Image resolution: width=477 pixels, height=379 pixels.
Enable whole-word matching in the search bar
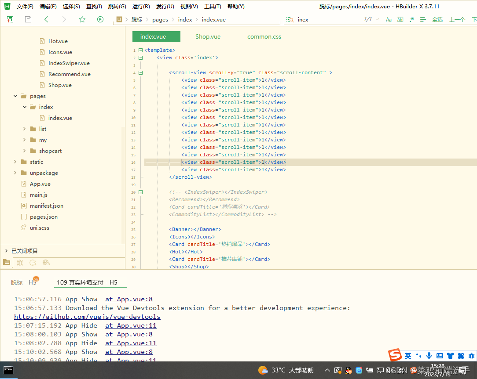point(400,19)
